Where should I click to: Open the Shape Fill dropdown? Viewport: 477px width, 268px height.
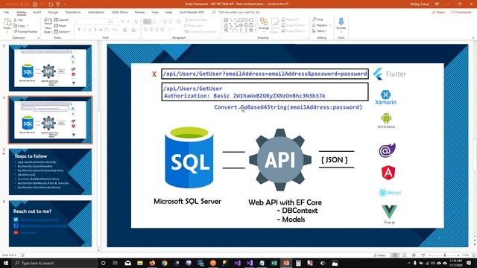point(291,20)
